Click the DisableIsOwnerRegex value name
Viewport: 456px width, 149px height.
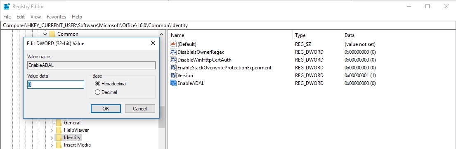tap(201, 52)
